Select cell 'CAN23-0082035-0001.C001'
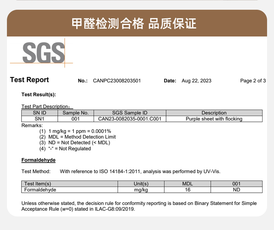Screen dimensions: 274x230 130,119
